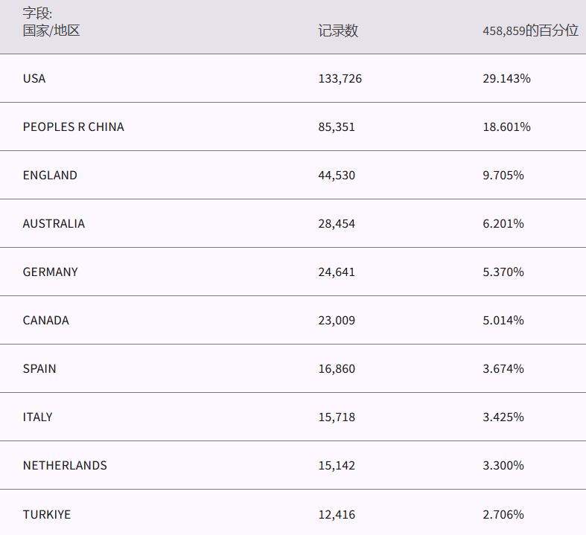Click England's record count 44,530
Image resolution: width=586 pixels, height=535 pixels.
[x=337, y=175]
